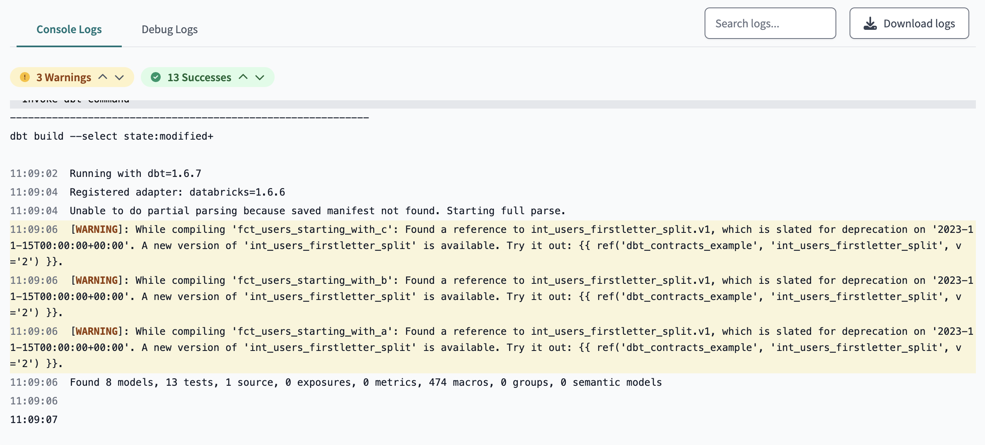
Task: Click the Running with dbt=1.6.7 log line
Action: [x=106, y=174]
